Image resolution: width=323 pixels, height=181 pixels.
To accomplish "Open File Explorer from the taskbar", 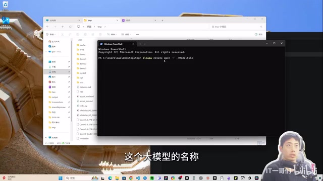I will tap(117, 178).
